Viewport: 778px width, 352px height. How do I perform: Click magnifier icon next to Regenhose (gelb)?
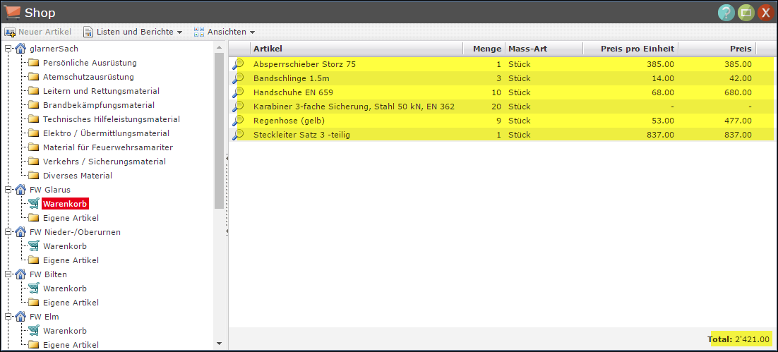tap(239, 121)
